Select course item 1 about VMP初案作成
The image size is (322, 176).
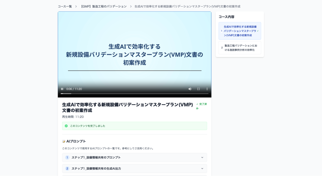[240, 31]
